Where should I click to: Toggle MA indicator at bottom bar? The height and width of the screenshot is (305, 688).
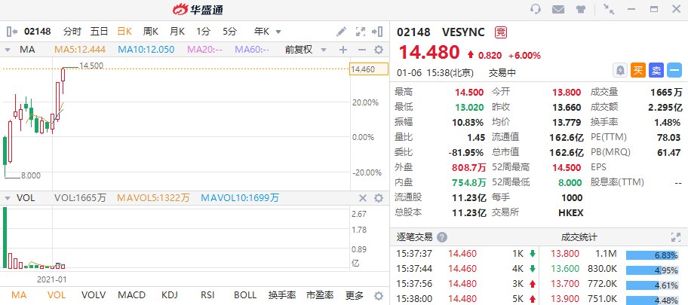click(x=19, y=295)
